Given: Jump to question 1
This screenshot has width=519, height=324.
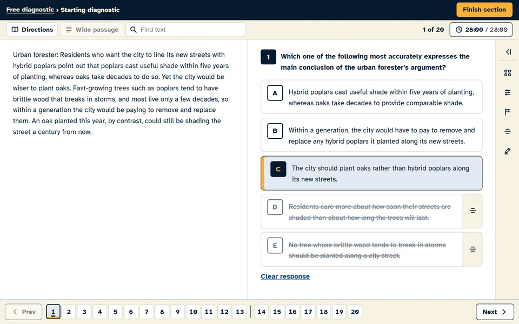Looking at the screenshot, I should [x=54, y=312].
